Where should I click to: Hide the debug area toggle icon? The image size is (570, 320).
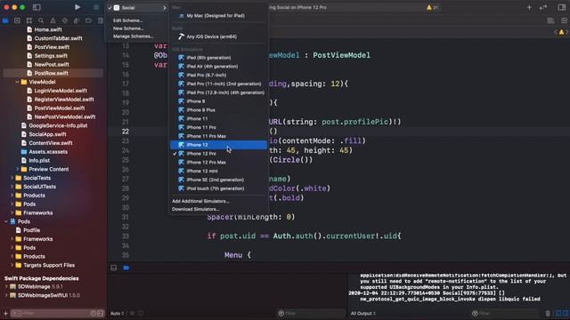click(114, 268)
